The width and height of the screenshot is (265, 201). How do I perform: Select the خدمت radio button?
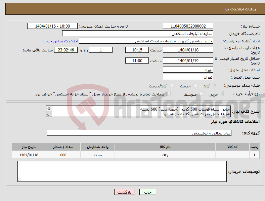point(195,85)
